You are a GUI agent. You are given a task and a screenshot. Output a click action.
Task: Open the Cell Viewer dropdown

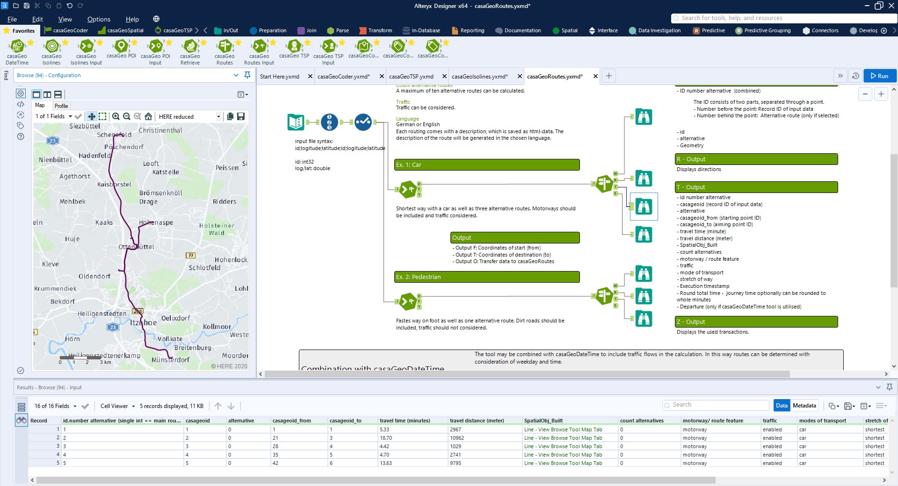[x=133, y=406]
